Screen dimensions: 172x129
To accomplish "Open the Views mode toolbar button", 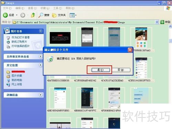I will click(x=72, y=15).
